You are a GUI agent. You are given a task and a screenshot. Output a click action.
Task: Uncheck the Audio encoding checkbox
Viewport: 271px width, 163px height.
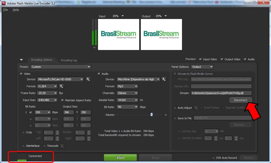(x=99, y=74)
